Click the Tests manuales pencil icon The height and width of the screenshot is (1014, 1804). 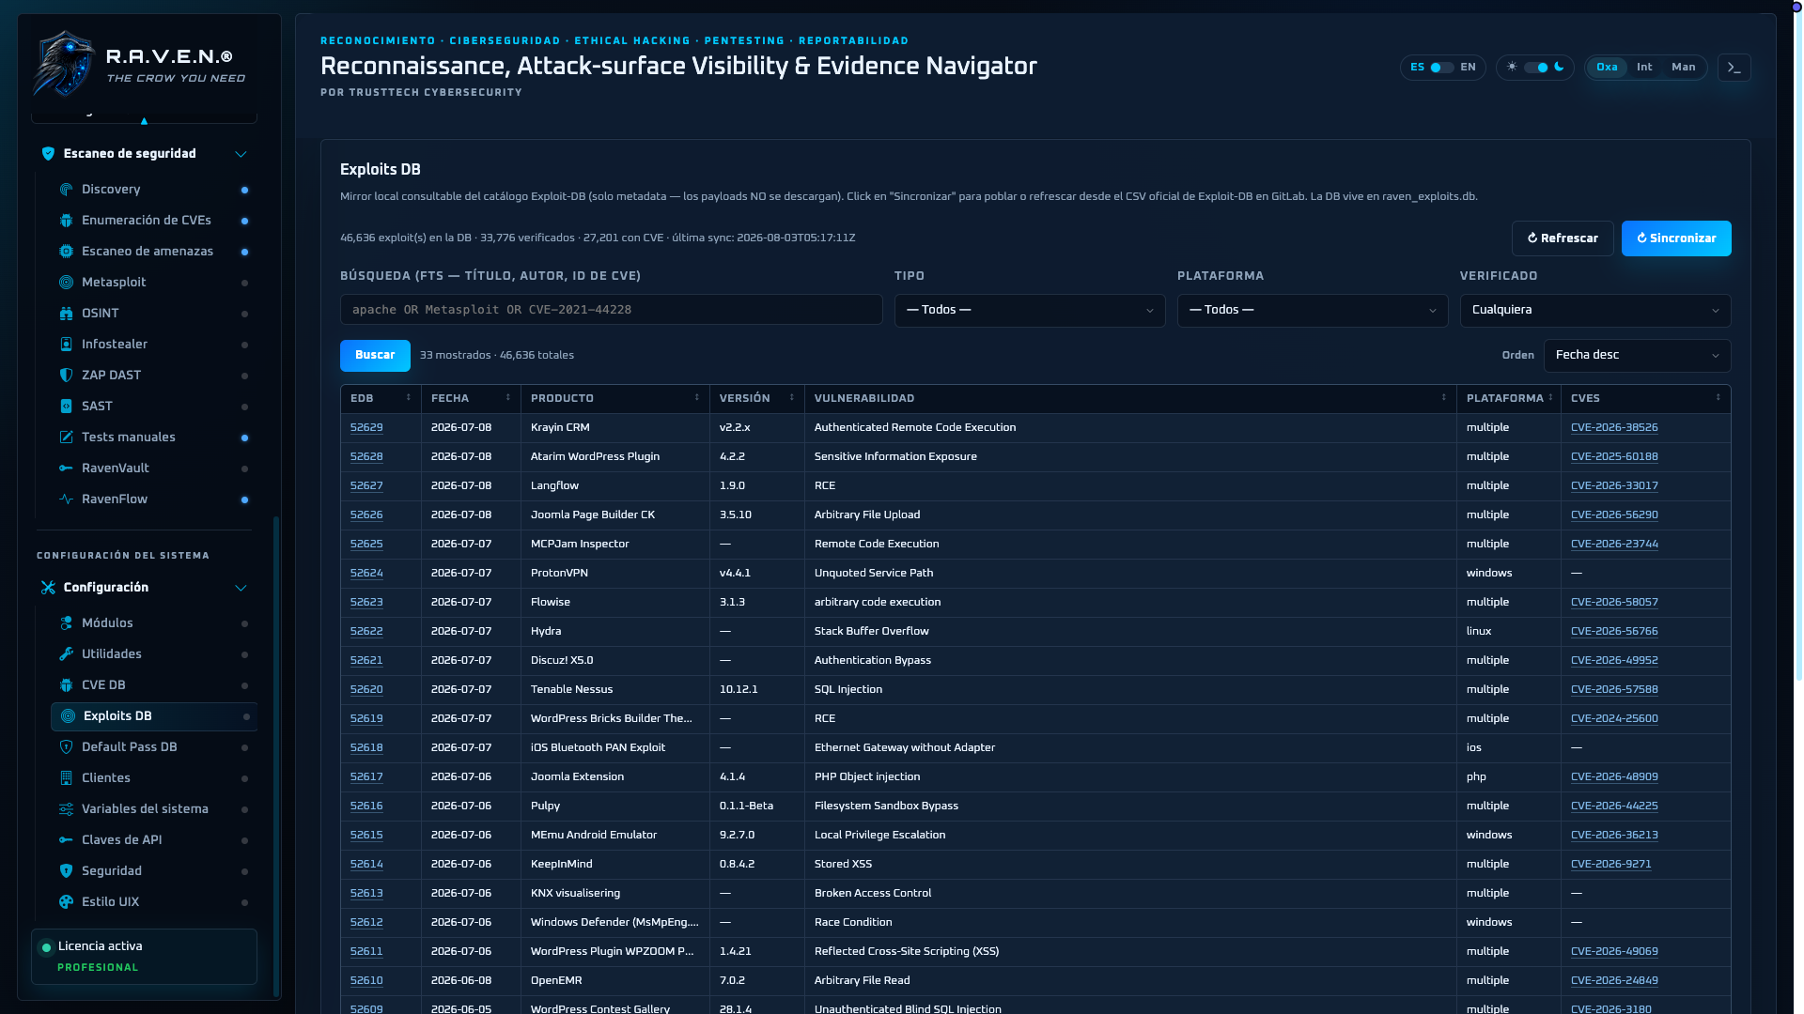(x=66, y=438)
